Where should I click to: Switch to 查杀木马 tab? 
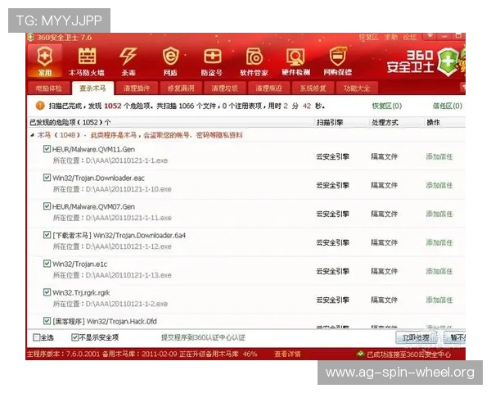92,88
